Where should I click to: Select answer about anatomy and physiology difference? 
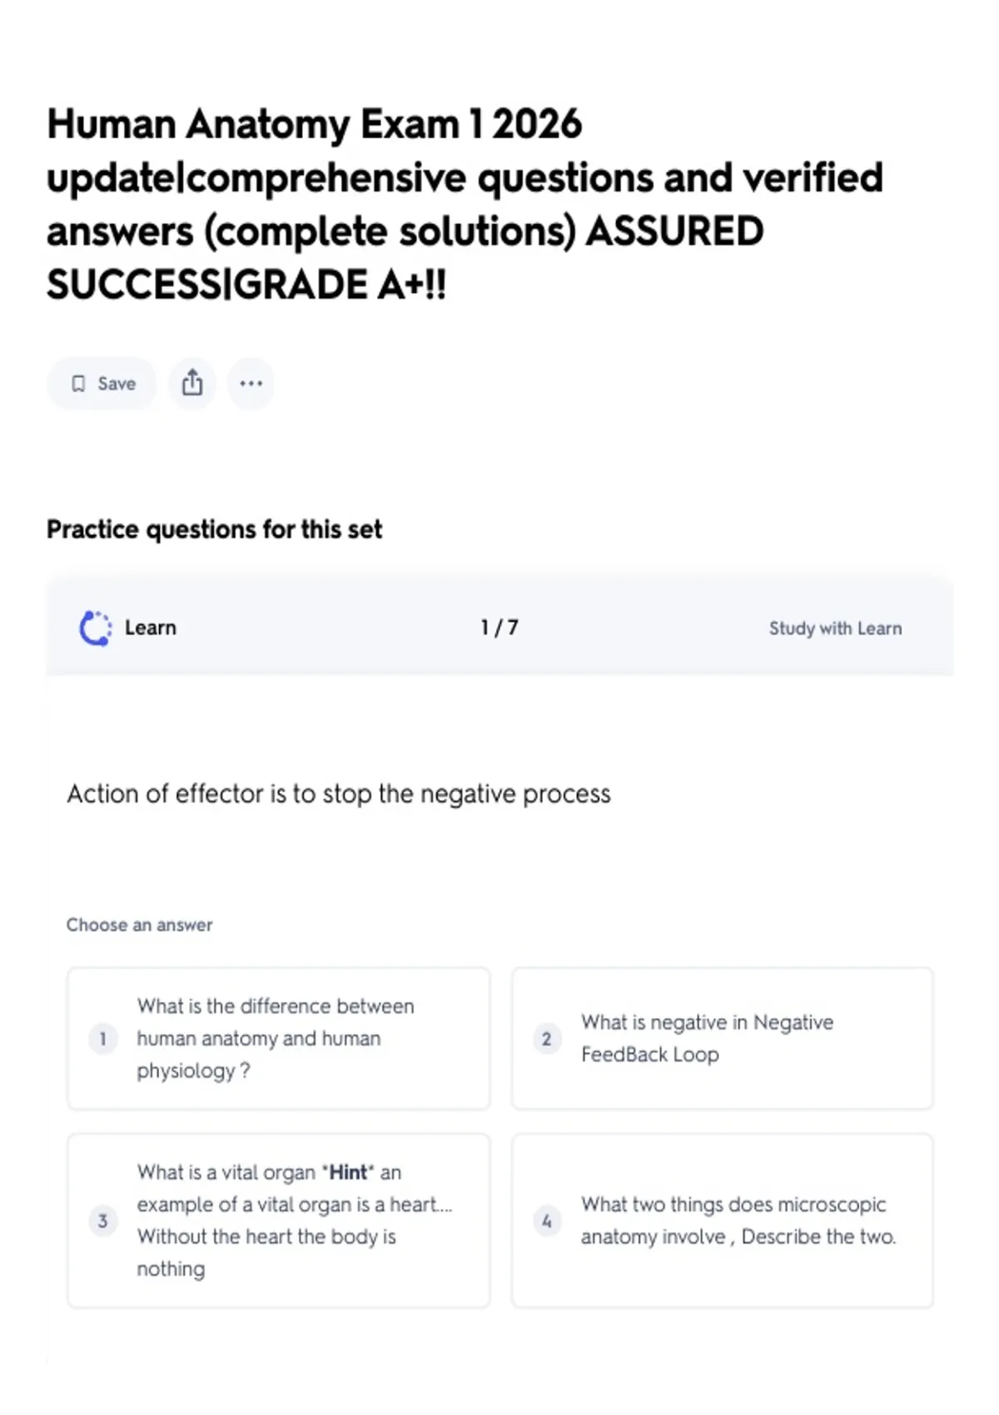(x=279, y=1039)
